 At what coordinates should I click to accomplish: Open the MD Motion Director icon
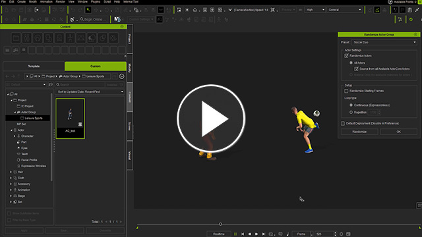[x=117, y=19]
